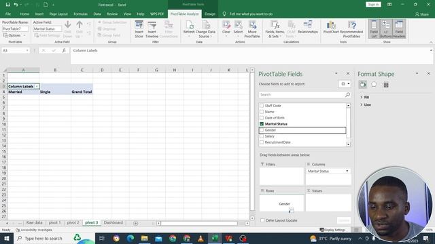The width and height of the screenshot is (435, 244).
Task: Add a new sheet with plus icon
Action: click(136, 223)
